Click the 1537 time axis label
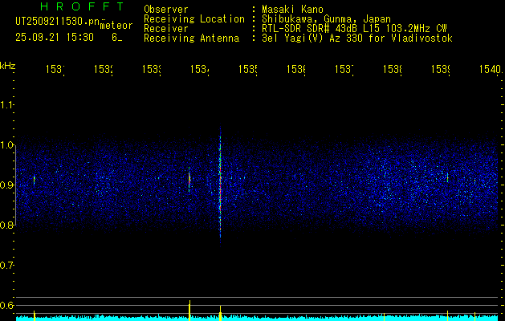The height and width of the screenshot is (321, 505). click(x=344, y=69)
